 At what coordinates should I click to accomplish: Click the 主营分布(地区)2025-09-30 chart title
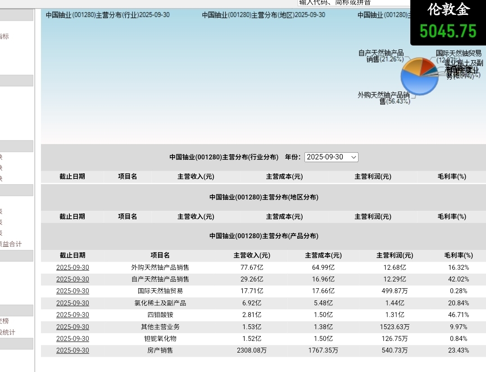click(x=264, y=15)
